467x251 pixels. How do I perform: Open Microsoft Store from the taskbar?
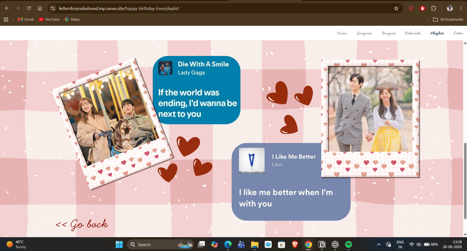[281, 244]
